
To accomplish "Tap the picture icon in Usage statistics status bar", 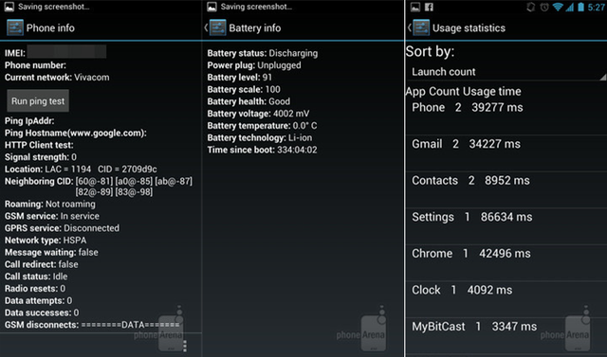I will click(415, 7).
